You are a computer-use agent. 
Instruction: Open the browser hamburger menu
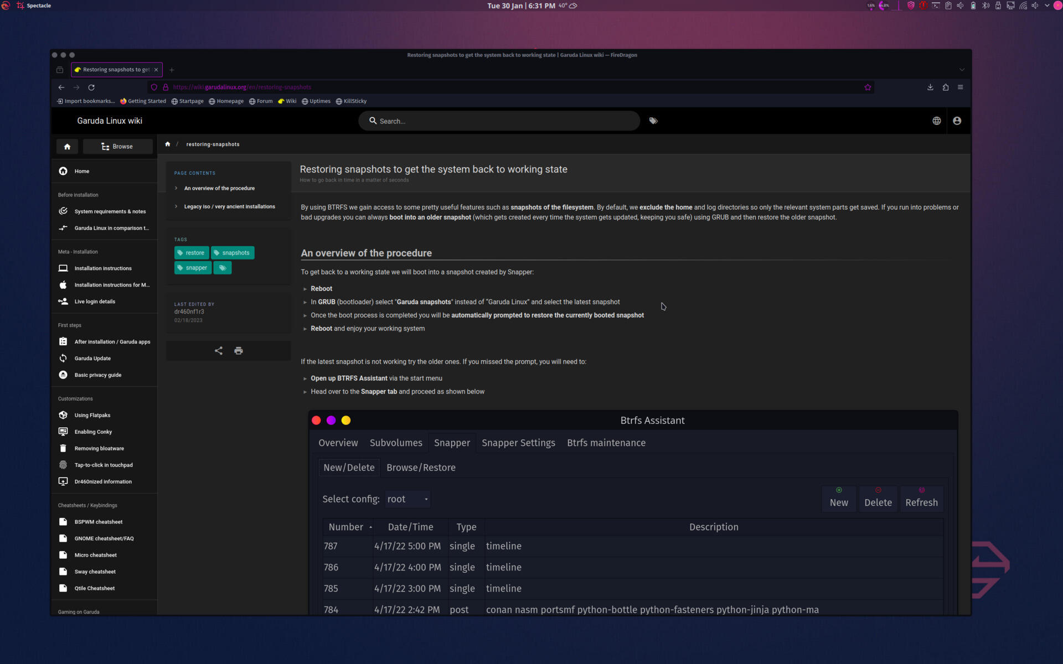point(961,87)
